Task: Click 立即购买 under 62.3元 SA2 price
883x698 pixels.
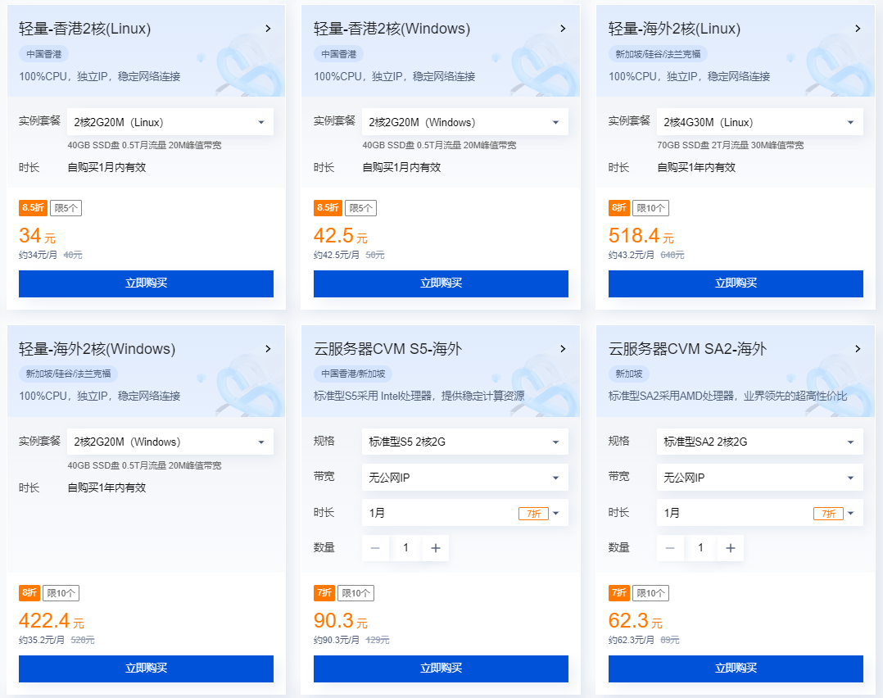Action: pos(736,669)
